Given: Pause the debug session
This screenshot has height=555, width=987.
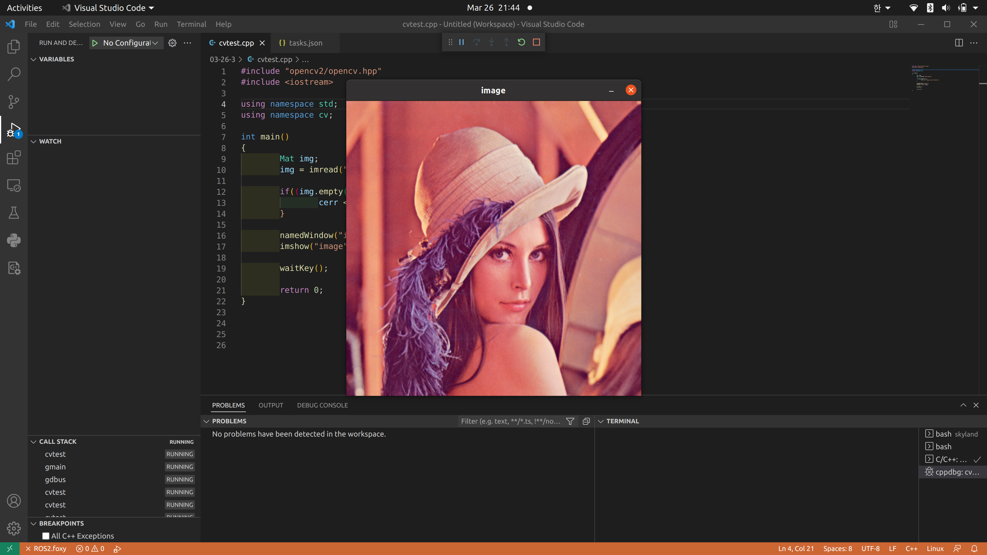Looking at the screenshot, I should coord(462,42).
